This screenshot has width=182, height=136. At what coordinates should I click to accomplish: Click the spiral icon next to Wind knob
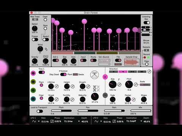click(x=46, y=49)
